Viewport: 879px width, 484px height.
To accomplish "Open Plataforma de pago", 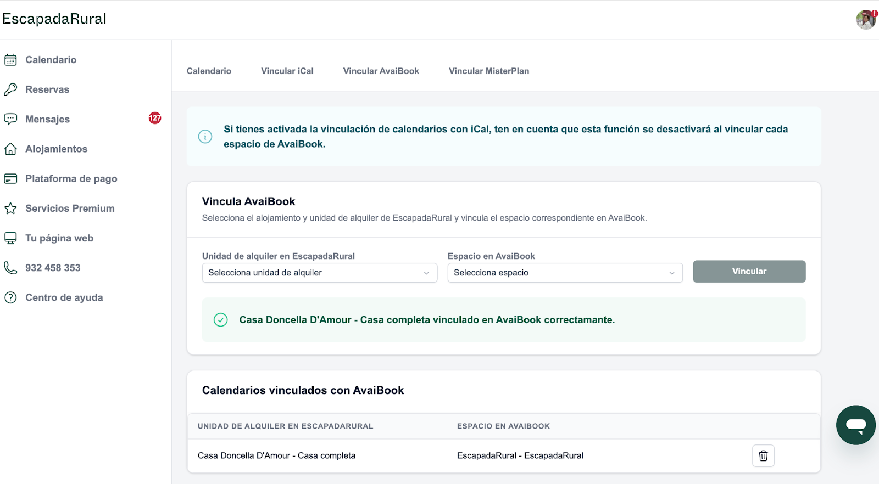I will click(x=71, y=178).
